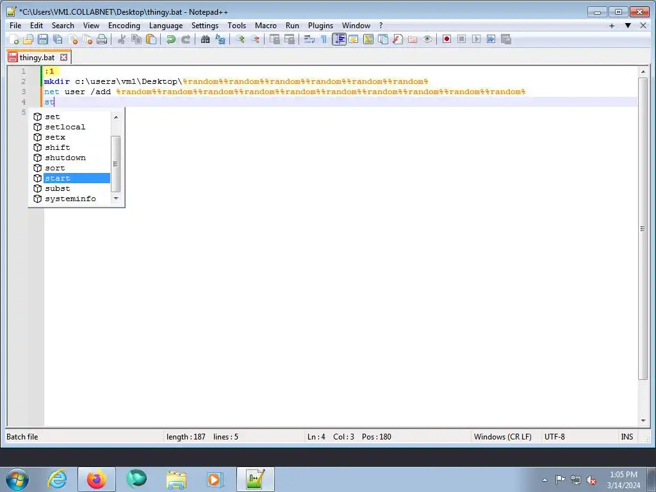Choose "systeminfo" from the autocomplete list
The width and height of the screenshot is (656, 492).
[x=70, y=199]
